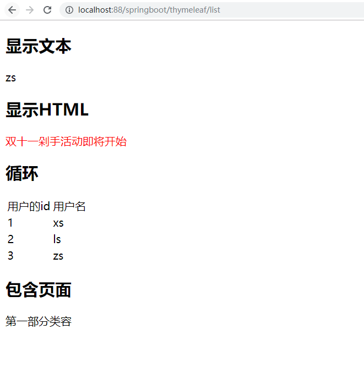Click the zs text below 显示文本
This screenshot has width=364, height=368.
11,78
